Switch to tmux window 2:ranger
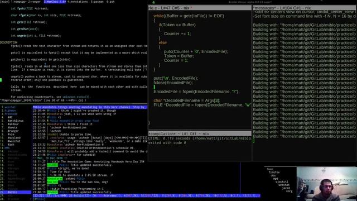The height and width of the screenshot is (201, 357). 34,2
